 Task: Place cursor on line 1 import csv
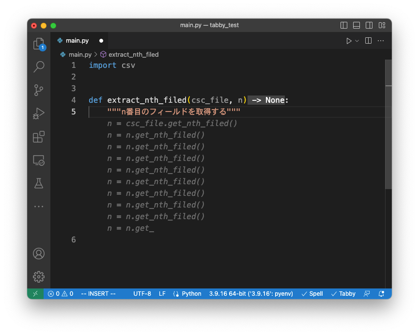(112, 65)
